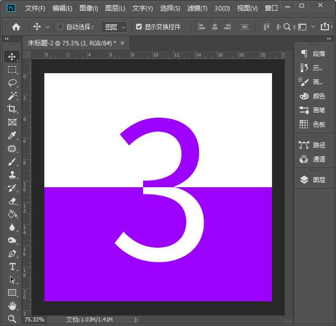Viewport: 336px width, 326px height.
Task: Switch to the Hand tool
Action: tap(12, 306)
